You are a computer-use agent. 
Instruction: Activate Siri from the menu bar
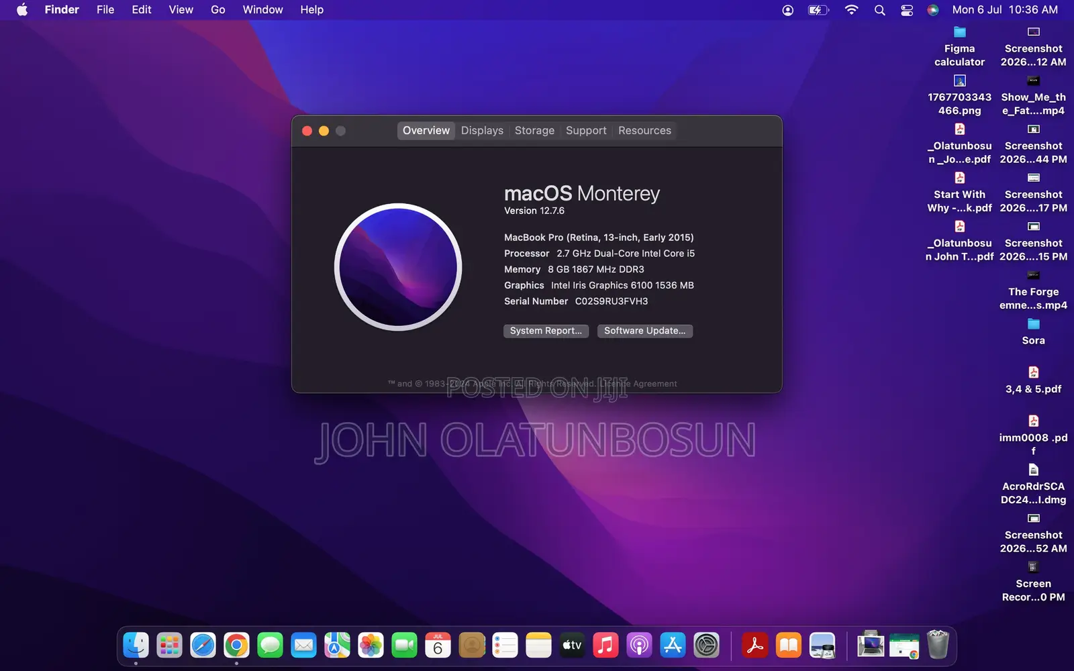pos(933,10)
